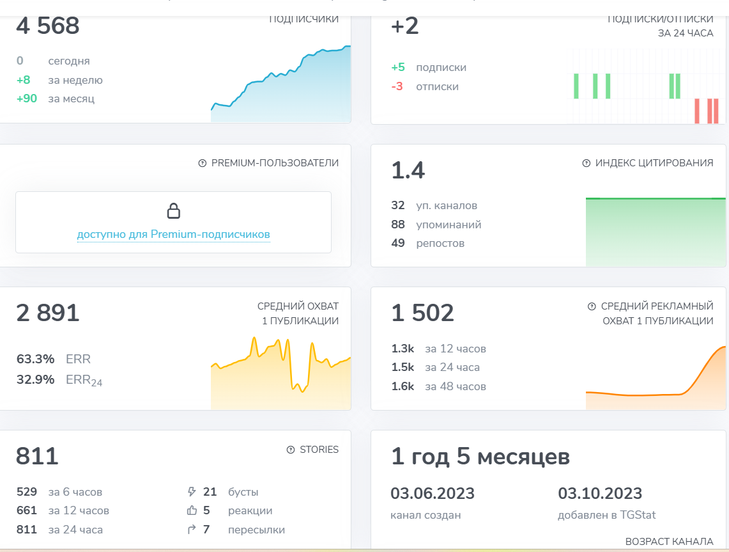Open the 'доступно для Premium-подписчиков' link
Screen dimensions: 729x552
pos(173,235)
